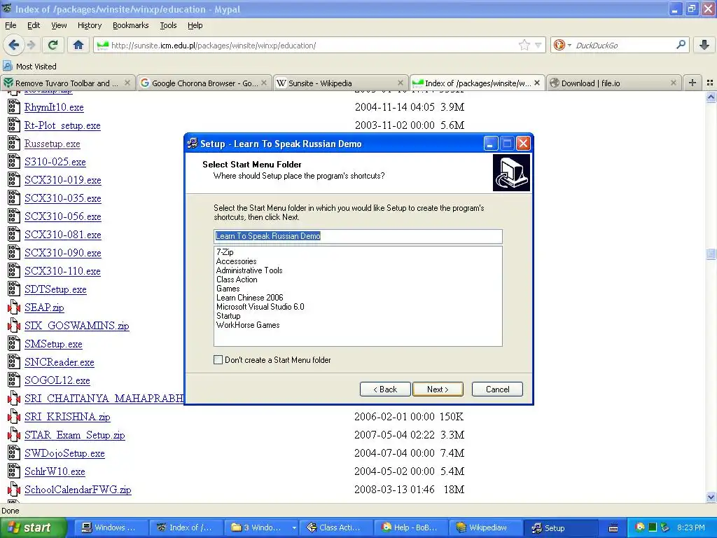Screen dimensions: 717x538
Task: Open the Rt-Plot_setup.exe link
Action: (x=62, y=125)
